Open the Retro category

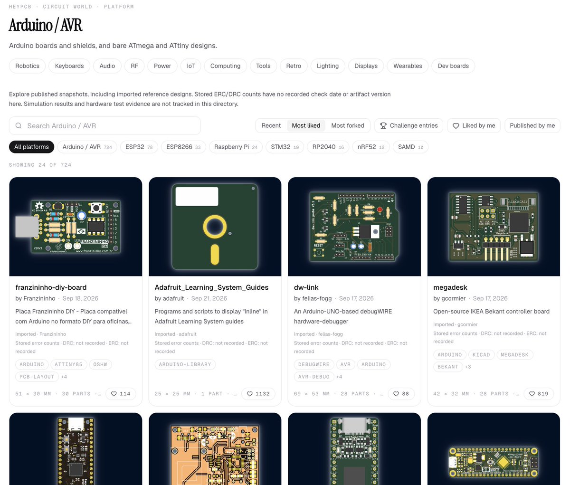[294, 66]
